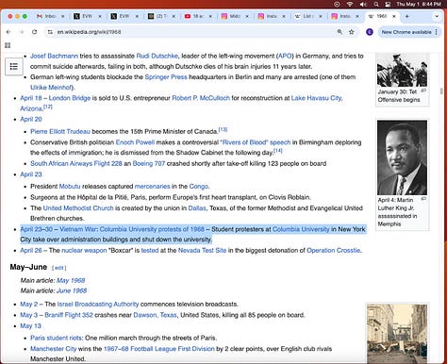Viewport: 447px width, 364px height.
Task: Open a new tab with the plus button
Action: click(406, 16)
